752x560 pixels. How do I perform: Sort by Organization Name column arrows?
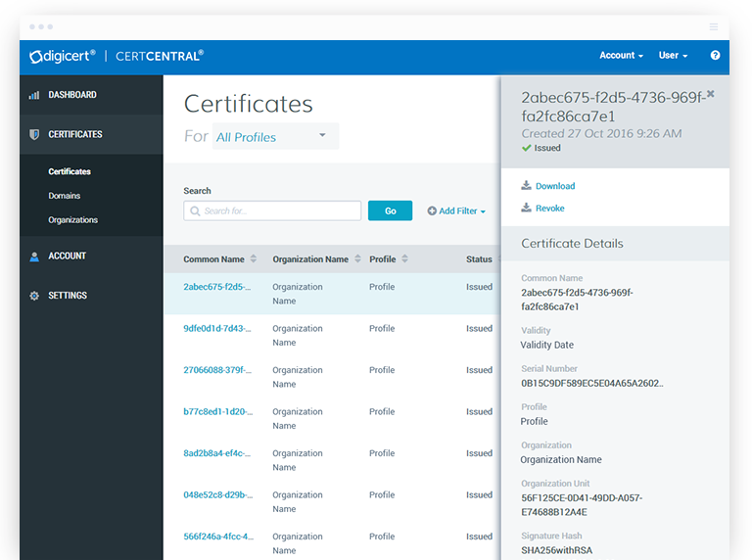pyautogui.click(x=357, y=258)
